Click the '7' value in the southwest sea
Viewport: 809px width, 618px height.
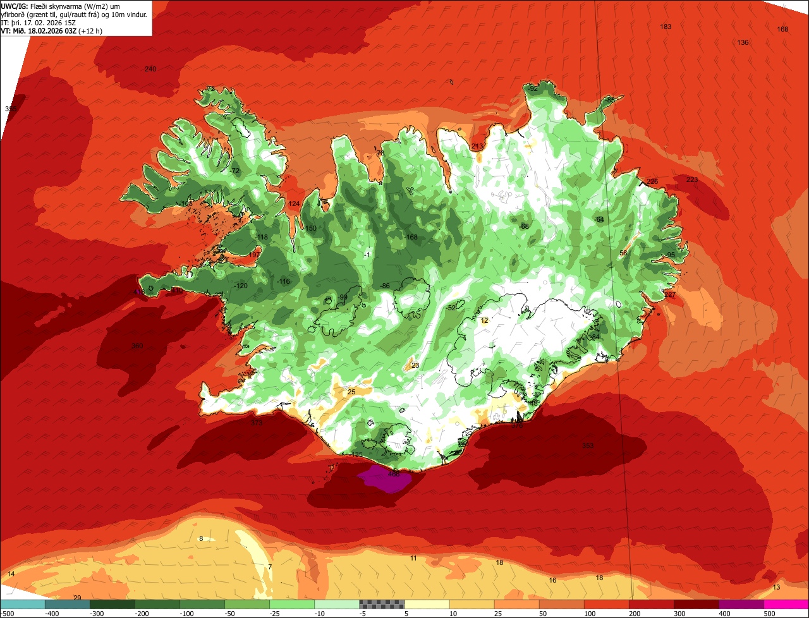(x=269, y=567)
